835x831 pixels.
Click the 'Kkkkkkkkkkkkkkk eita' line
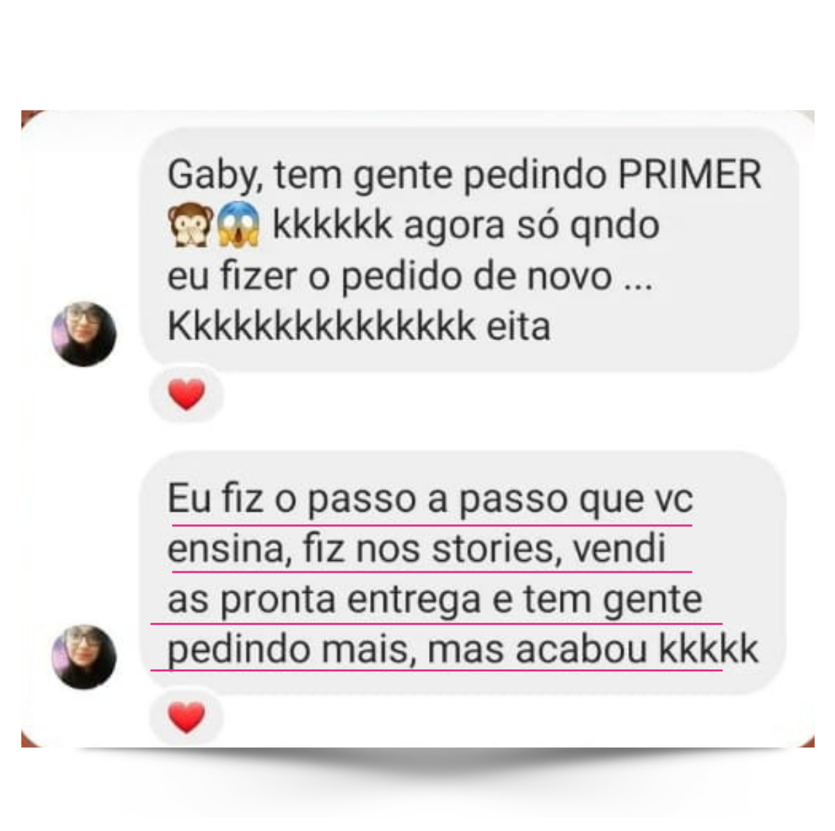point(359,326)
